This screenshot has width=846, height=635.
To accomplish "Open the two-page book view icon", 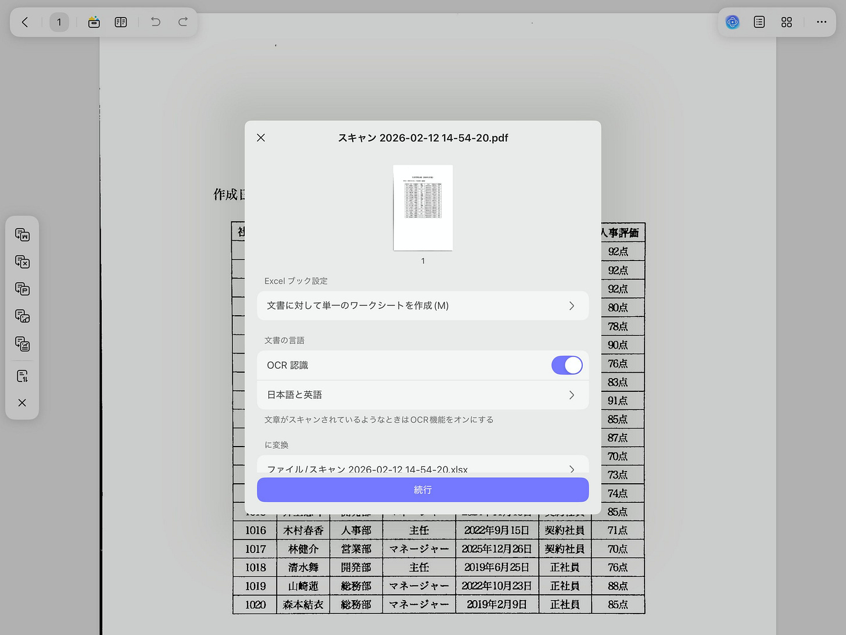I will (x=120, y=22).
